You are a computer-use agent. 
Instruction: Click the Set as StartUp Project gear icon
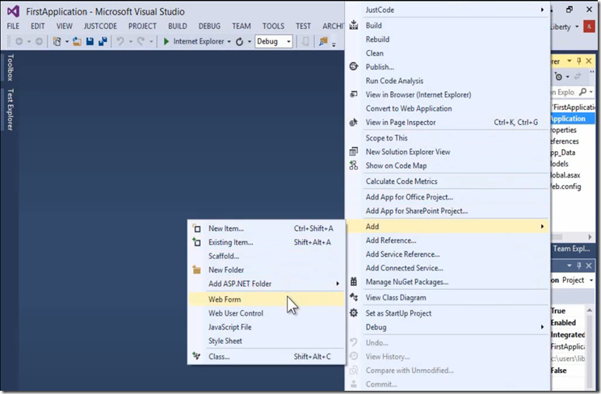click(x=353, y=312)
